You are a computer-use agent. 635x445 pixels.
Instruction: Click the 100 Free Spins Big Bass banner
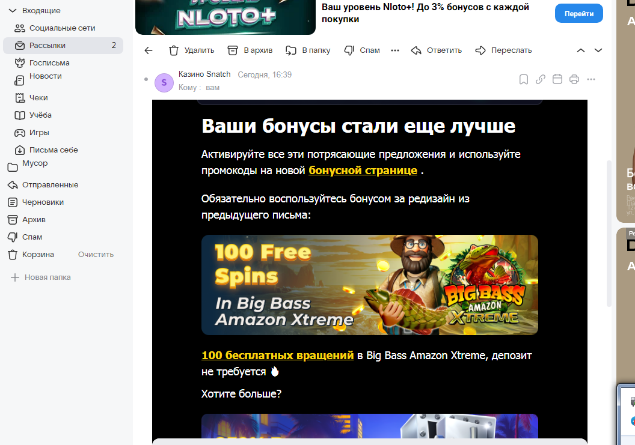point(369,285)
